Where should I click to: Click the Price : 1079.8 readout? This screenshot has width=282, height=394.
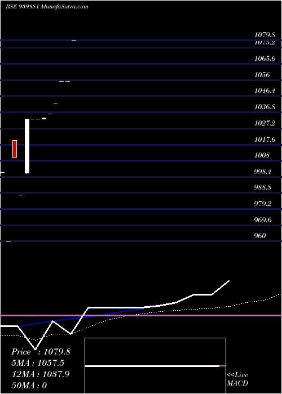pyautogui.click(x=41, y=352)
